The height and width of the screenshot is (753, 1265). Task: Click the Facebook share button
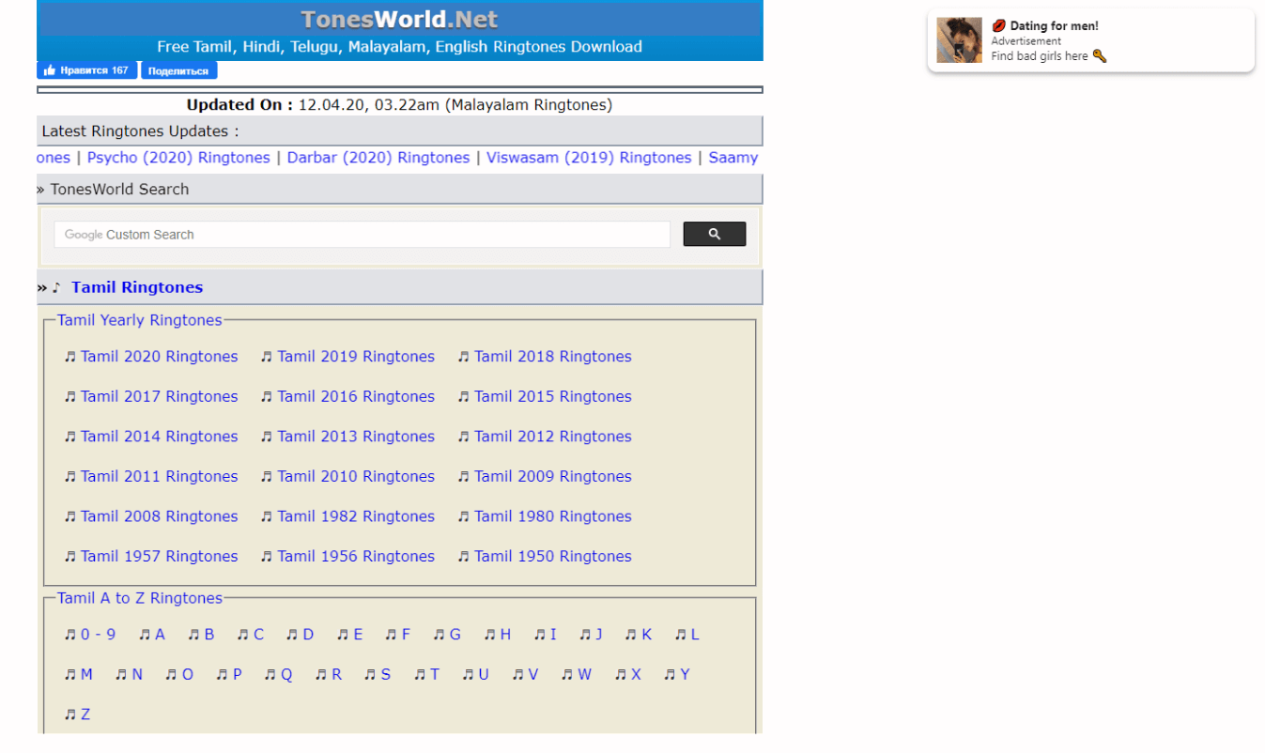point(178,70)
